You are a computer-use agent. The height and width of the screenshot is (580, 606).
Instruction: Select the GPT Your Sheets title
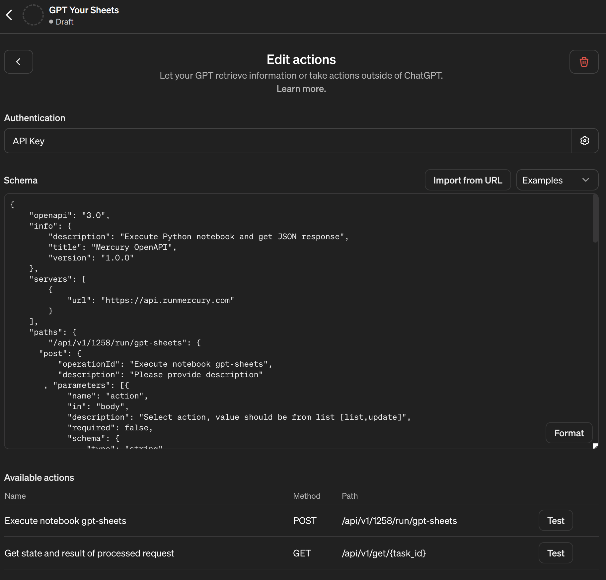click(x=84, y=10)
